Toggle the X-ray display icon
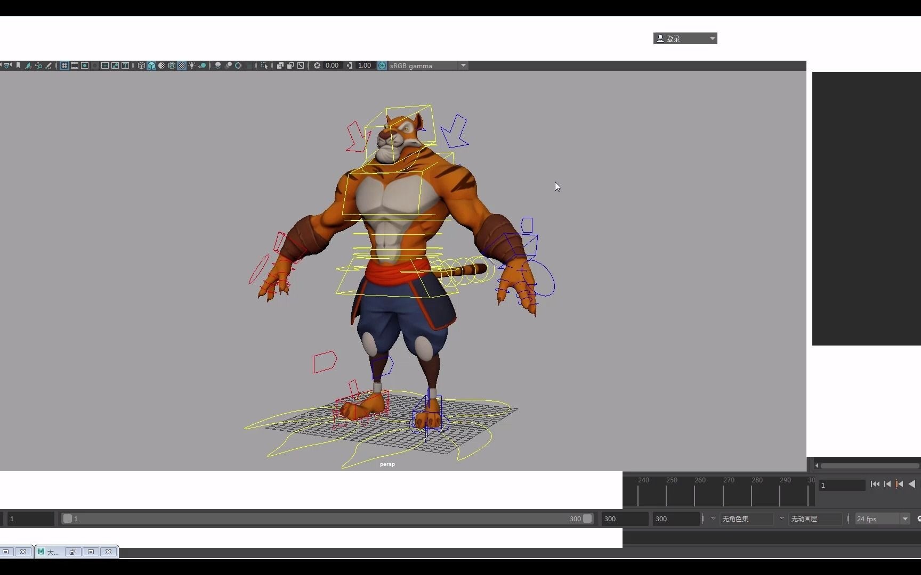 pyautogui.click(x=280, y=65)
